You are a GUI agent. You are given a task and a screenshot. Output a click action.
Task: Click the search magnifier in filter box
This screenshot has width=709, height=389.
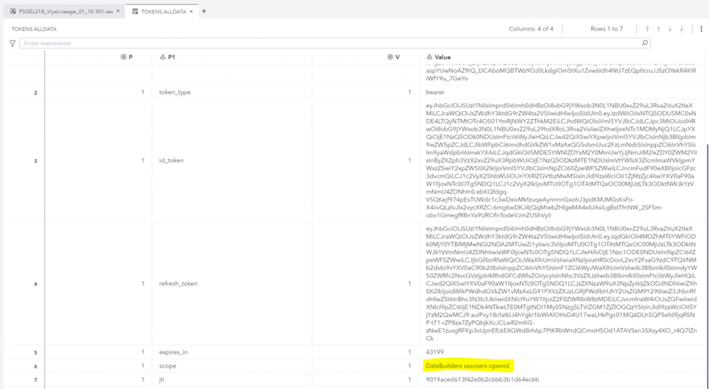coord(645,43)
